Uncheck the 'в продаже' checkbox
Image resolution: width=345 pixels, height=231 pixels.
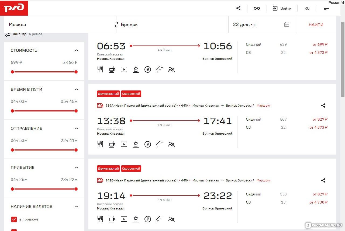pyautogui.click(x=14, y=219)
